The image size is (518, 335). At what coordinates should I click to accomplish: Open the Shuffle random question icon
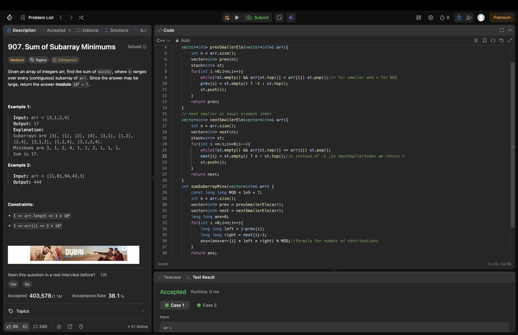(x=81, y=17)
